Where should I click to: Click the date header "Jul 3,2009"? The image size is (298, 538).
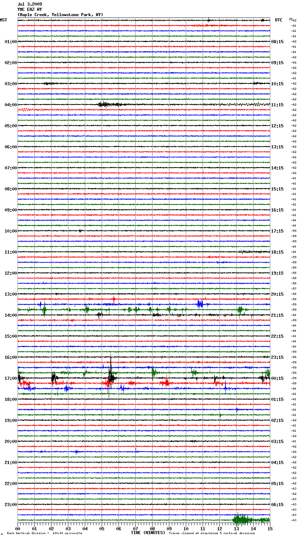[30, 4]
